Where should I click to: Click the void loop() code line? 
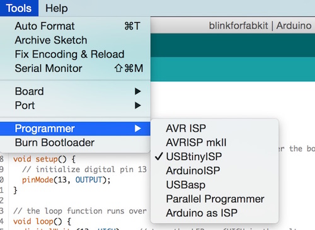tap(42, 221)
